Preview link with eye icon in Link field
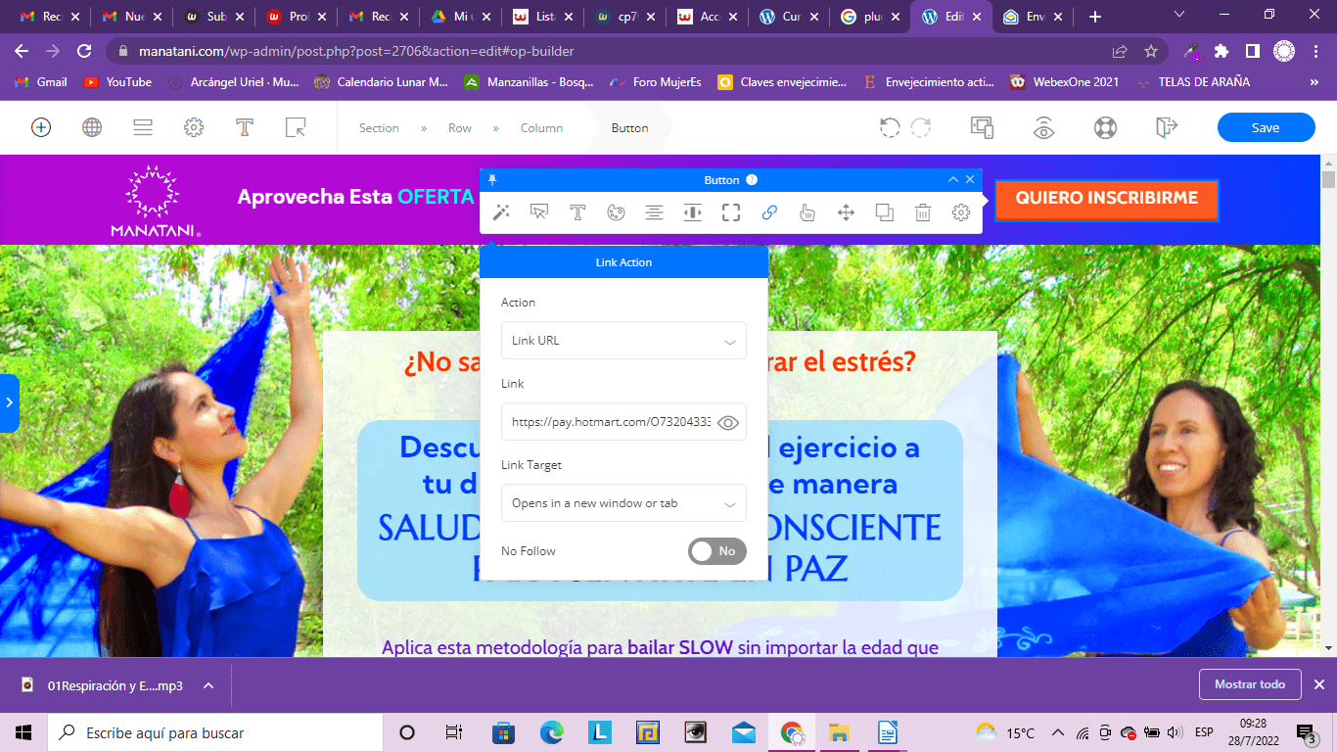Viewport: 1337px width, 752px height. tap(728, 423)
